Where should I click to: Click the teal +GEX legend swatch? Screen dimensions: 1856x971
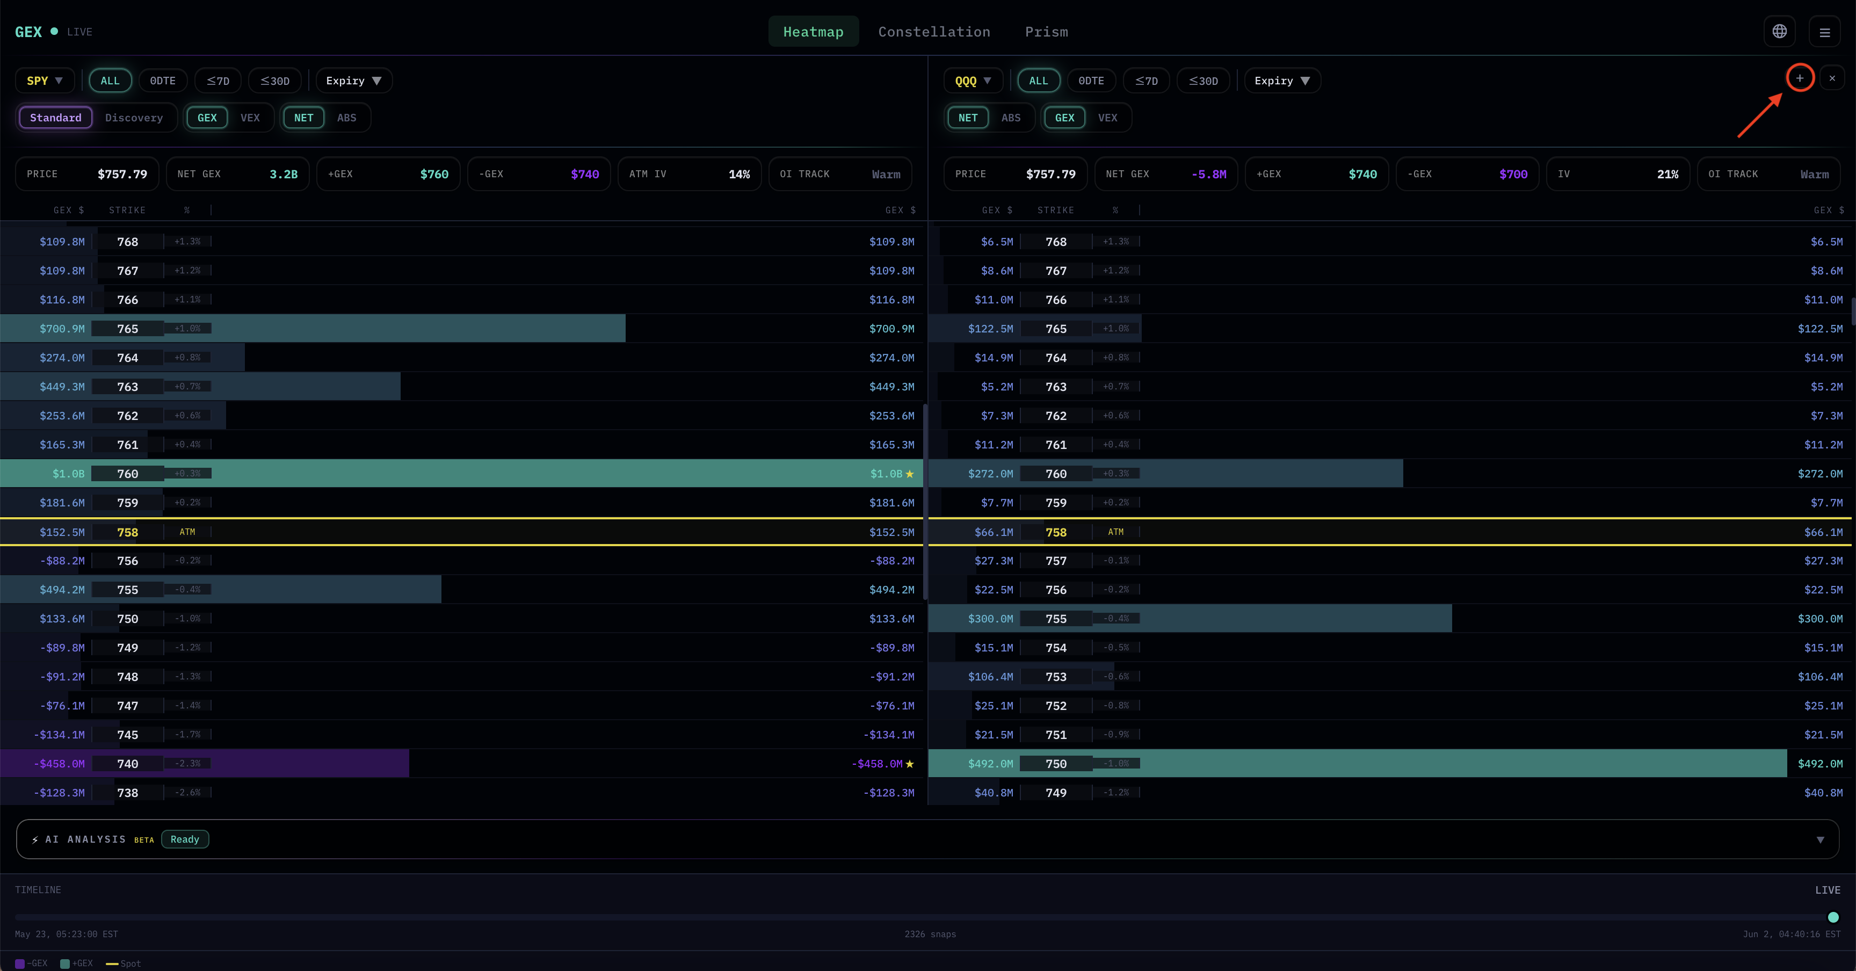pyautogui.click(x=65, y=964)
